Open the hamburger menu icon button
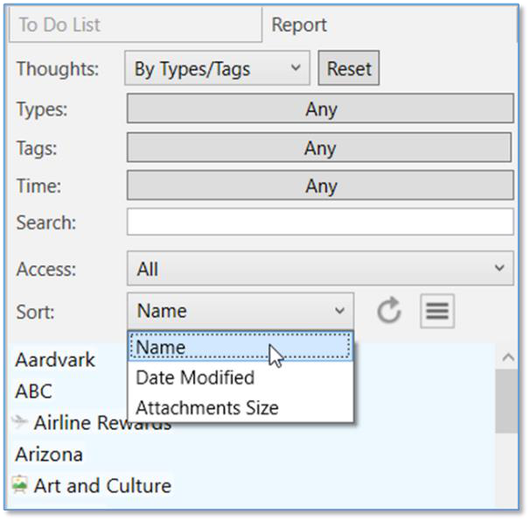 [x=436, y=311]
